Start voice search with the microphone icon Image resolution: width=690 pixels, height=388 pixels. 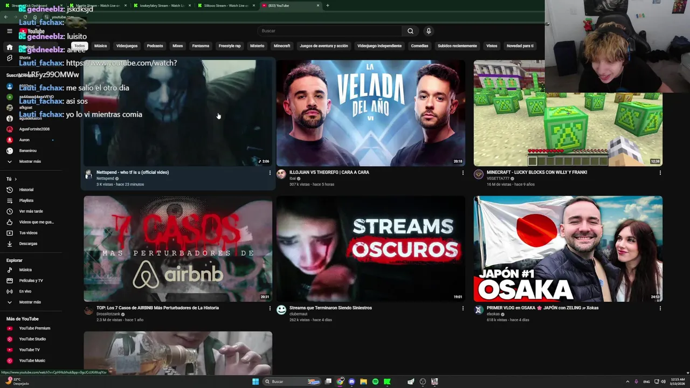429,31
